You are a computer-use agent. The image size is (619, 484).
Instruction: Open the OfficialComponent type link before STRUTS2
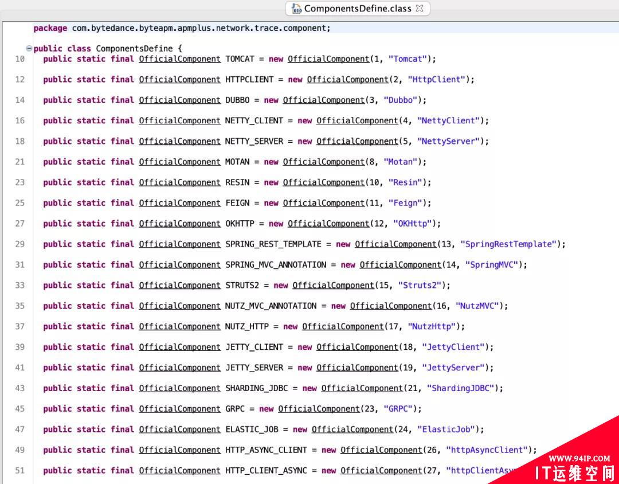(179, 285)
